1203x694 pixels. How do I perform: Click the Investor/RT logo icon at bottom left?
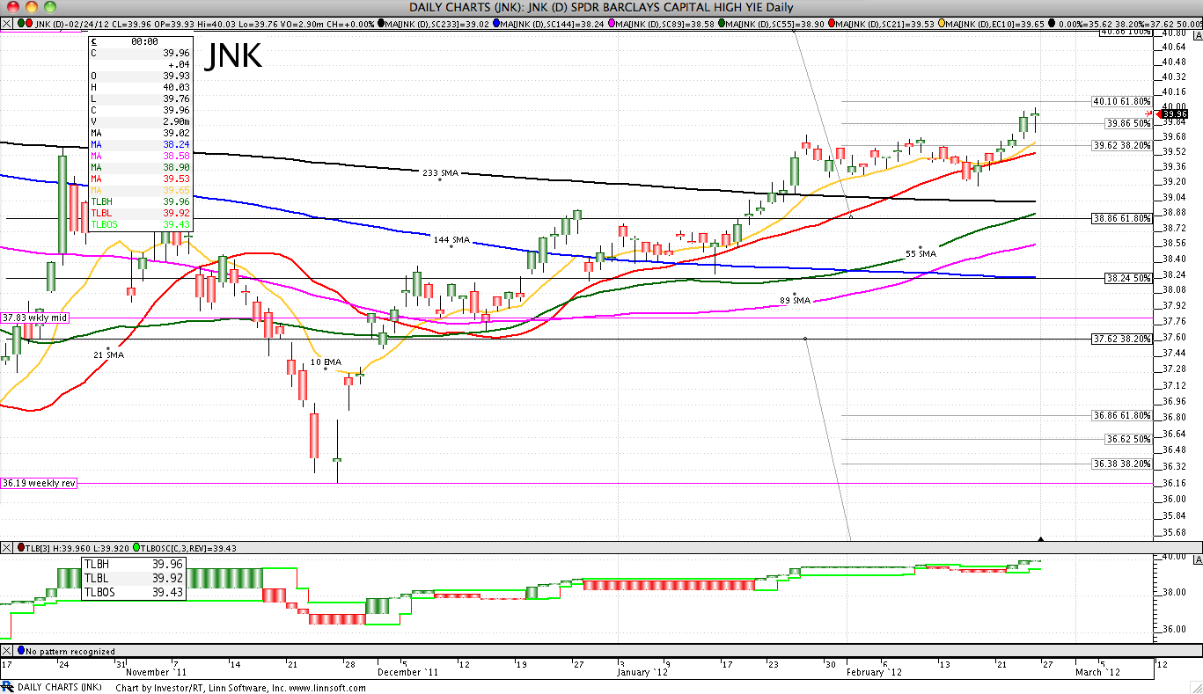pyautogui.click(x=8, y=687)
